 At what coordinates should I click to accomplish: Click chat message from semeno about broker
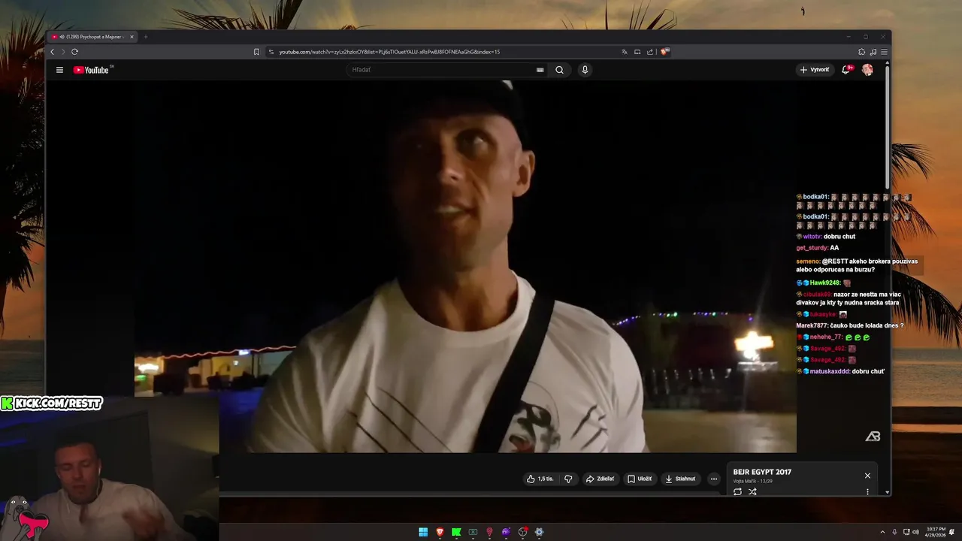[x=857, y=265]
